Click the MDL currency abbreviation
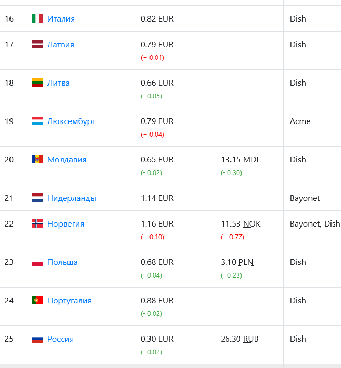Screen dimensions: 341x368 (x=252, y=160)
